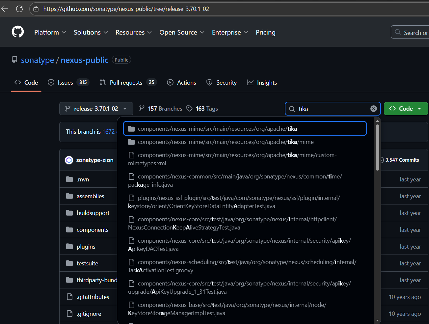
Task: Click the Issues count badge 315
Action: (83, 82)
